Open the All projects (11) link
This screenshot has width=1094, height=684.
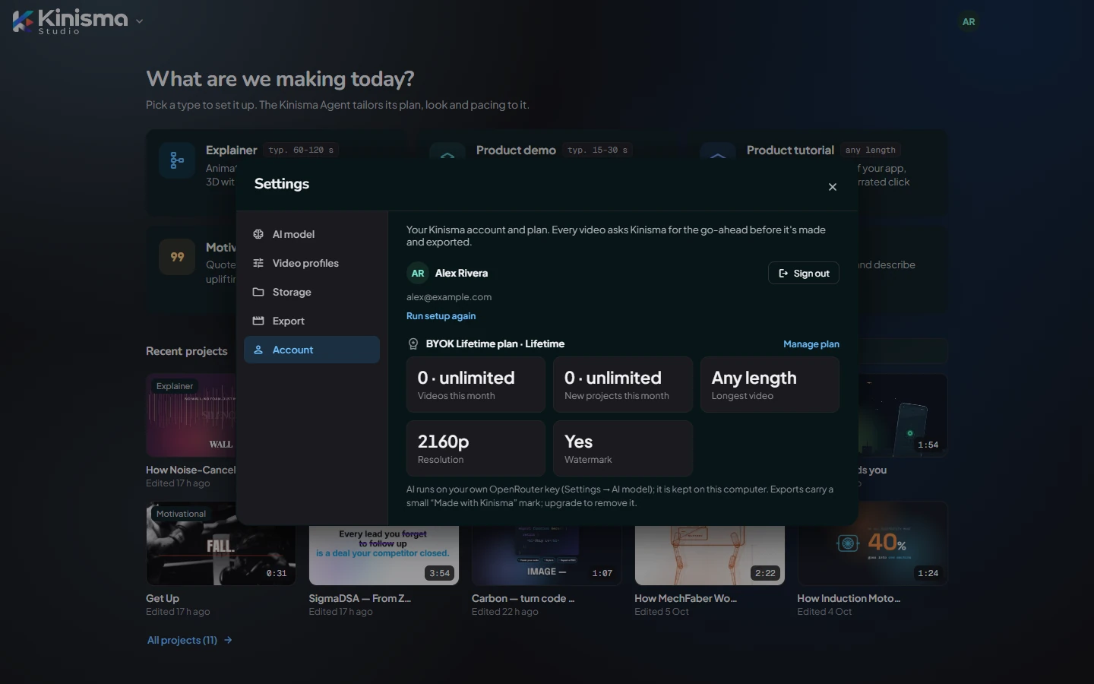pos(190,641)
